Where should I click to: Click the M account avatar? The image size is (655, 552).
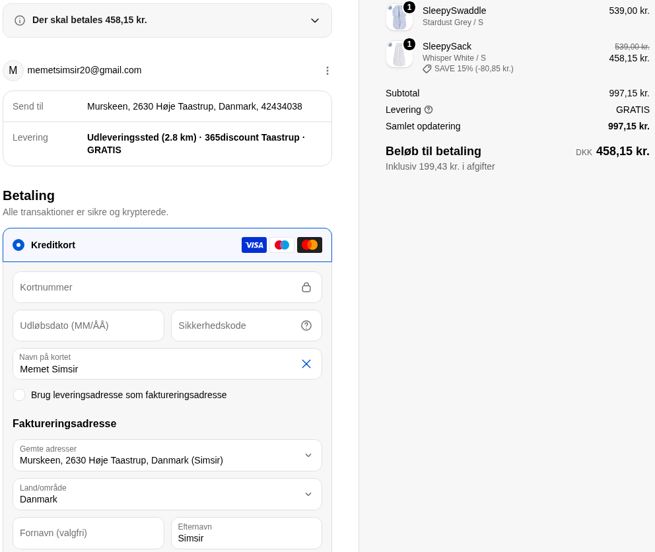(13, 71)
